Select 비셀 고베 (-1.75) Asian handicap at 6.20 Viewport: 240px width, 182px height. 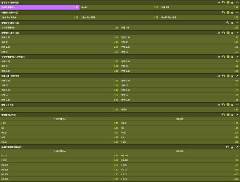coord(179,179)
